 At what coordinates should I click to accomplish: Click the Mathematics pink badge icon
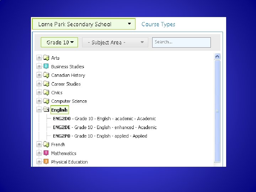point(46,153)
